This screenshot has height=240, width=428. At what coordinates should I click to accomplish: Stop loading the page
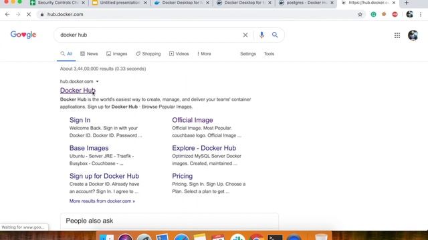coord(29,15)
